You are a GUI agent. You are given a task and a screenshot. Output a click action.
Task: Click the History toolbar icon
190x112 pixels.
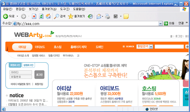(x=90, y=16)
